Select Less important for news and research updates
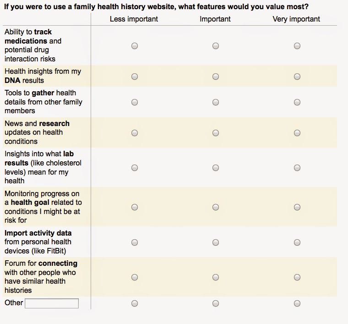The width and height of the screenshot is (348, 324). pos(135,133)
